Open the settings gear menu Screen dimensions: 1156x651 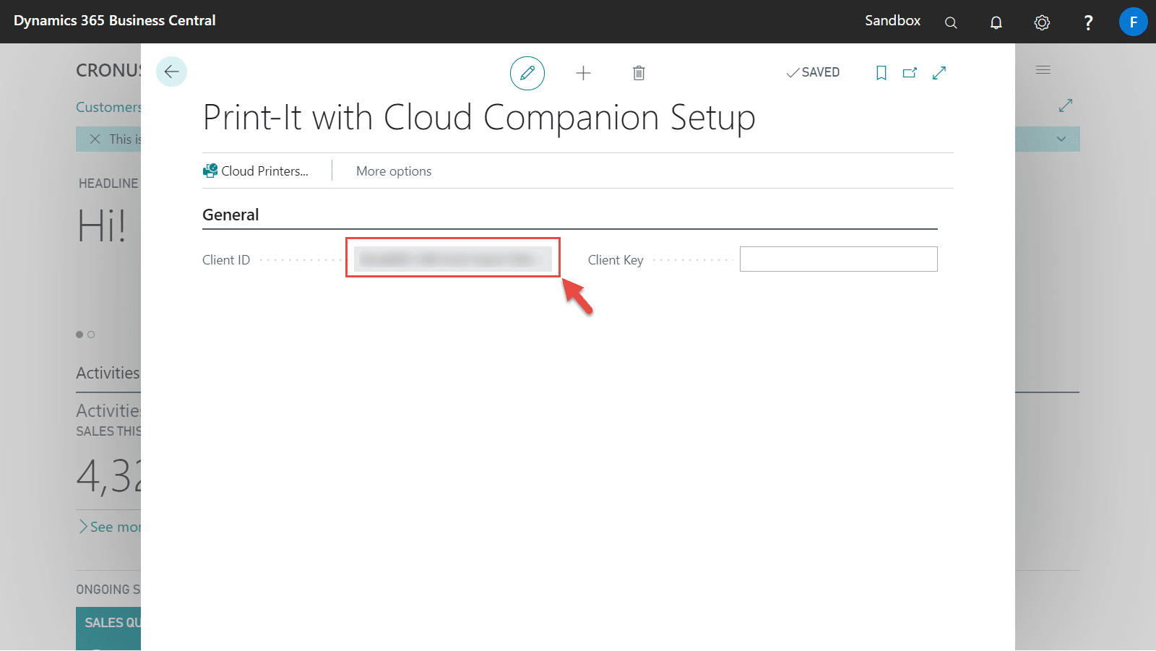[x=1042, y=22]
